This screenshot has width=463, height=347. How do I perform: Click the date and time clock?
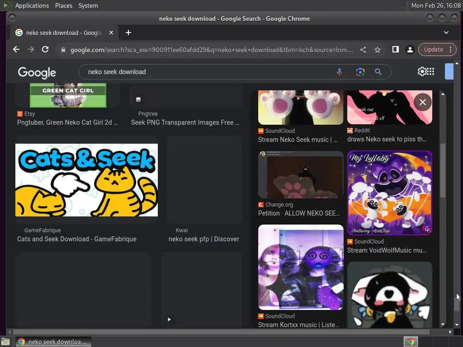click(x=436, y=5)
